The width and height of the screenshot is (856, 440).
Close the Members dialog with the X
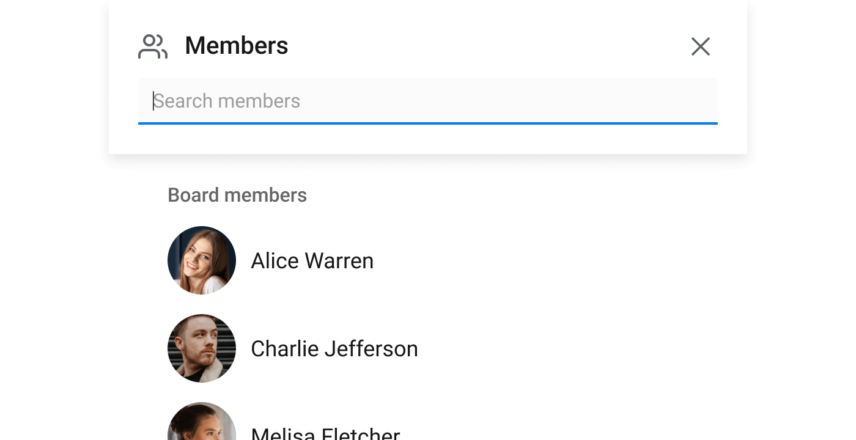(x=700, y=46)
